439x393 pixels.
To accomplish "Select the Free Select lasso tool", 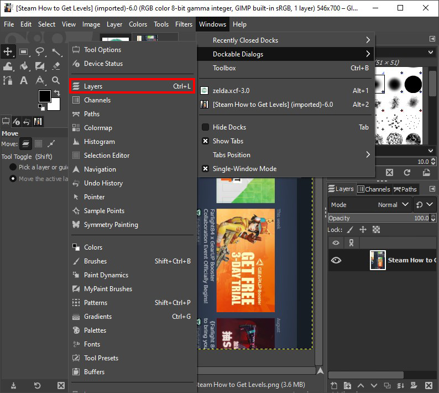I will point(40,52).
